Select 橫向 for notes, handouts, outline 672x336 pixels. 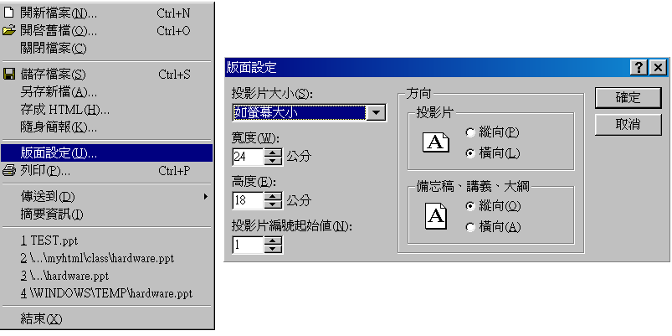[x=471, y=227]
